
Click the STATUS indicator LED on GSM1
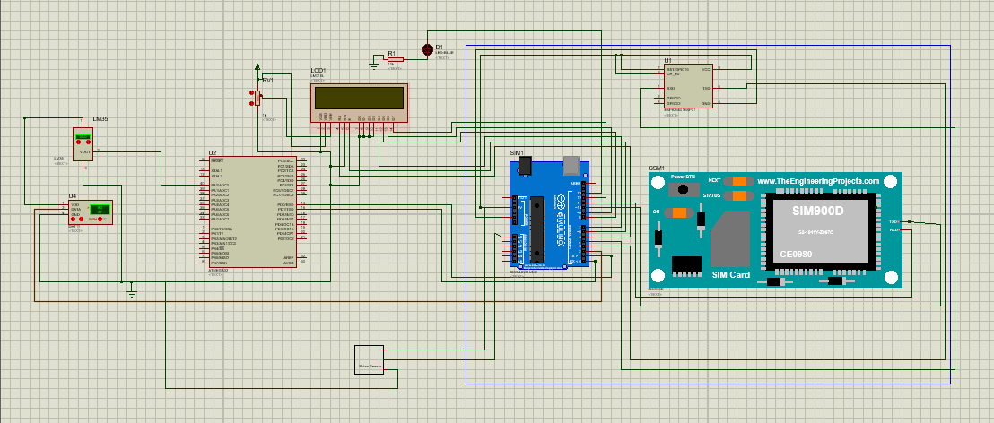click(x=739, y=195)
